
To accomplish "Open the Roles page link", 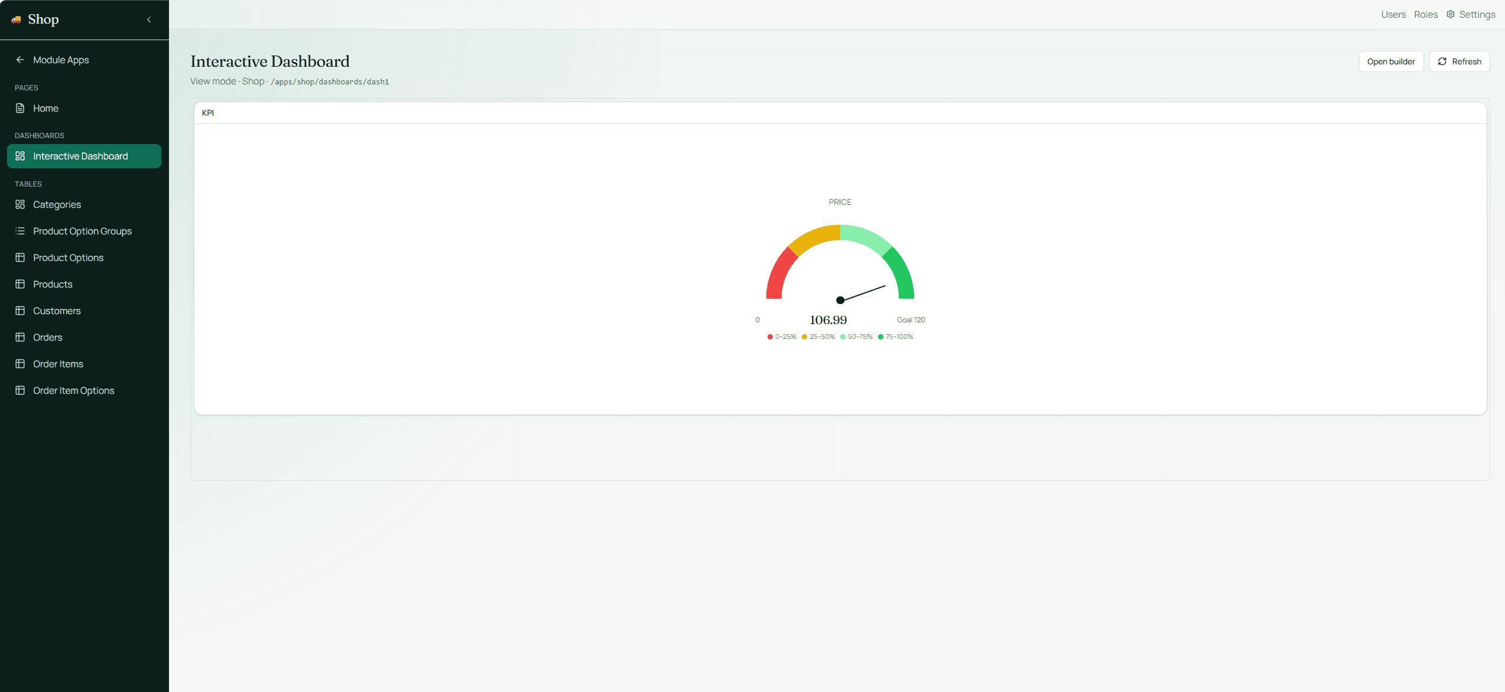I will click(x=1426, y=14).
